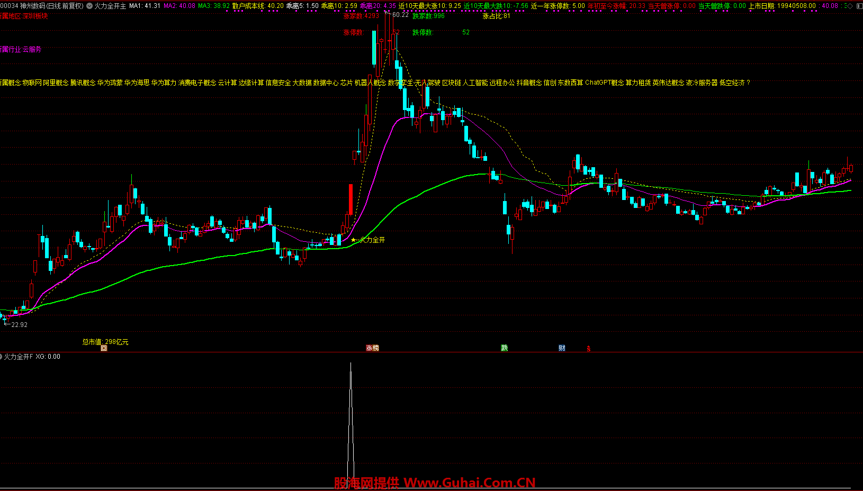863x491 pixels.
Task: Click the 涨榜 event marker icon
Action: [x=372, y=348]
